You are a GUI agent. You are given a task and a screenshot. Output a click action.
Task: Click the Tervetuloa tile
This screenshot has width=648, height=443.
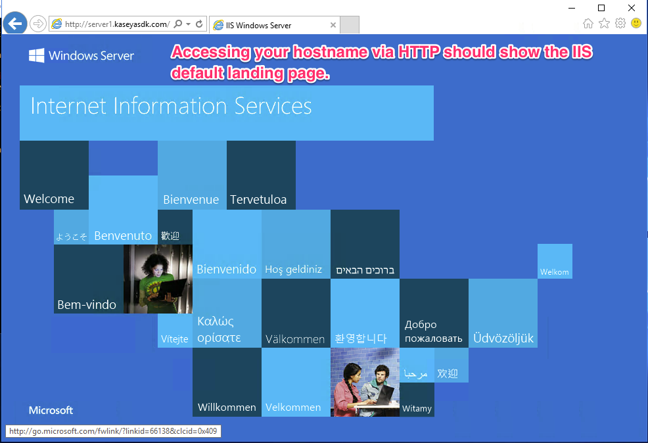coord(261,175)
